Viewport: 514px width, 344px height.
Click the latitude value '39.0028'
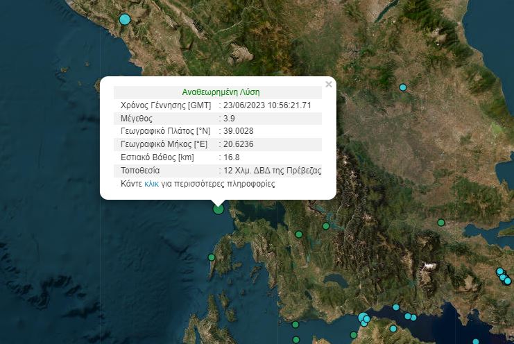239,131
